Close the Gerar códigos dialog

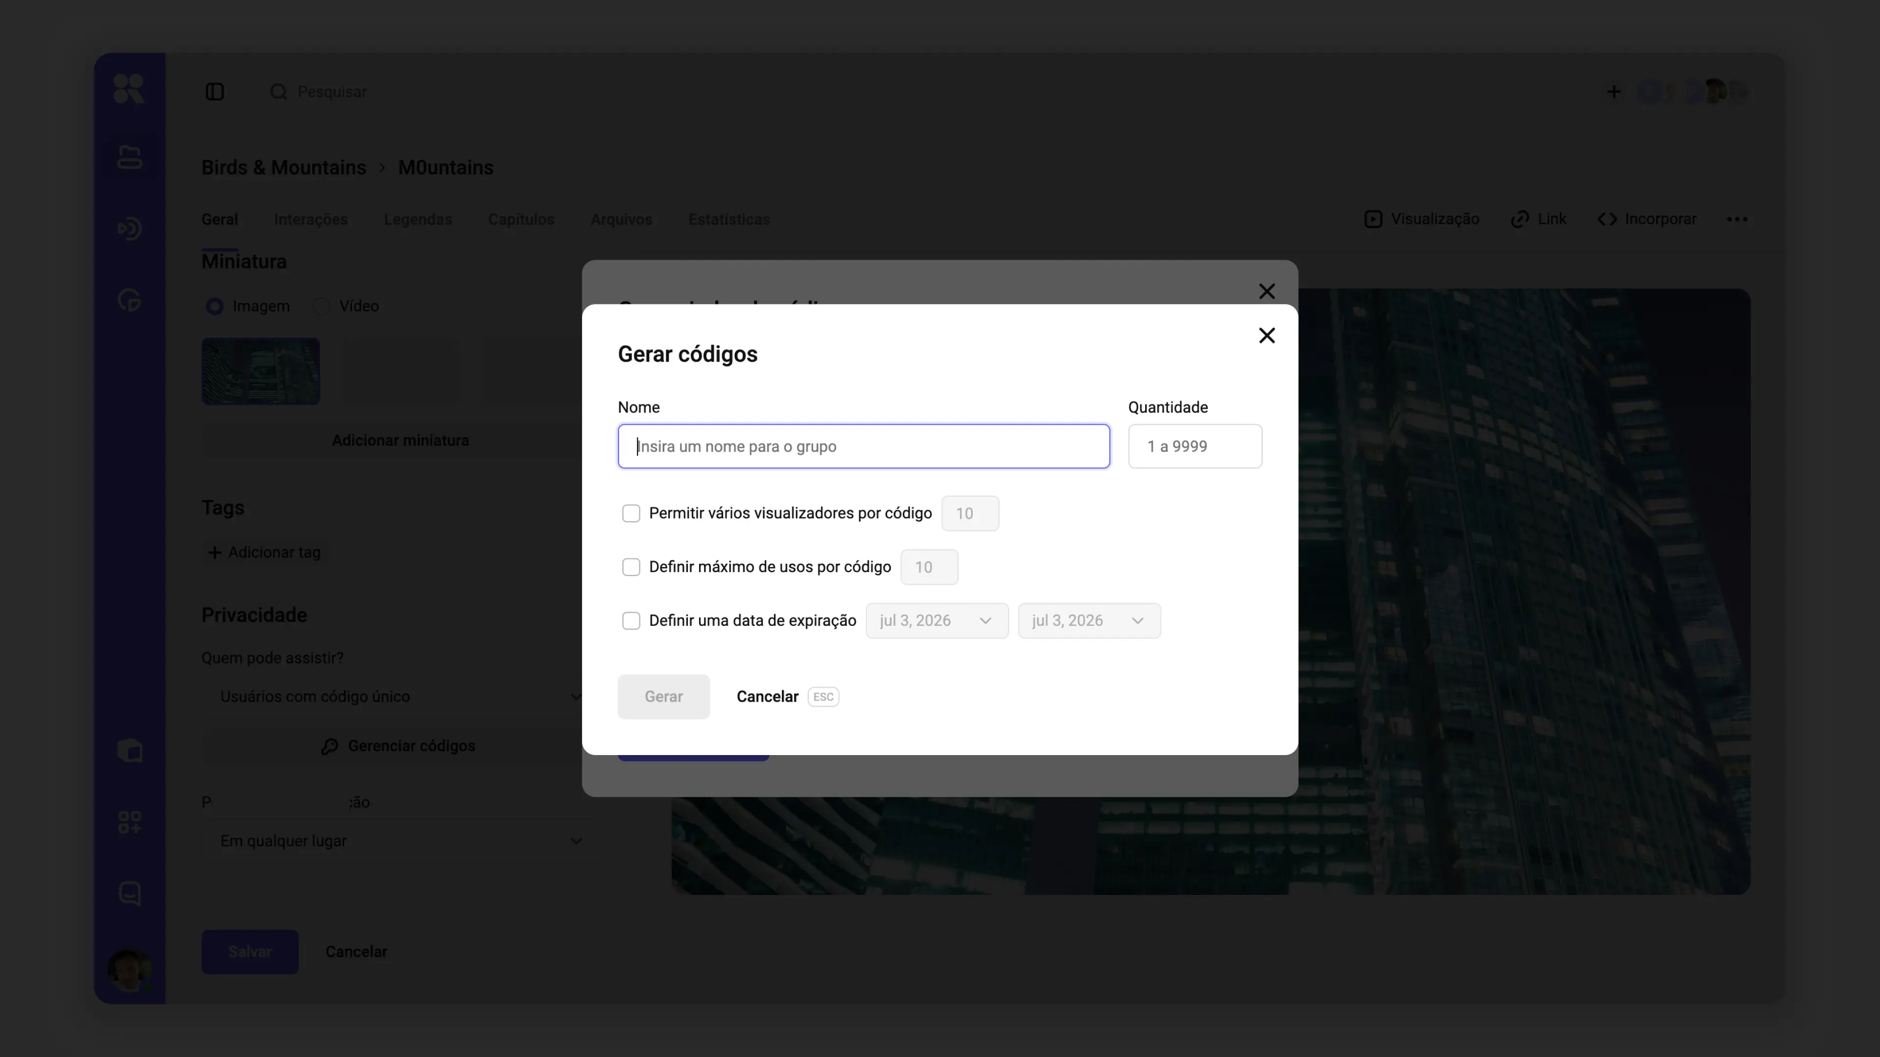[x=1266, y=336]
